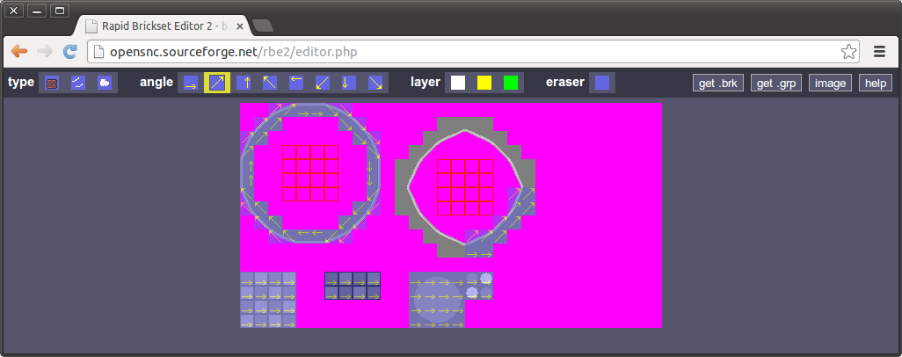Viewport: 902px width, 357px height.
Task: Select the white layer swatch
Action: (458, 83)
